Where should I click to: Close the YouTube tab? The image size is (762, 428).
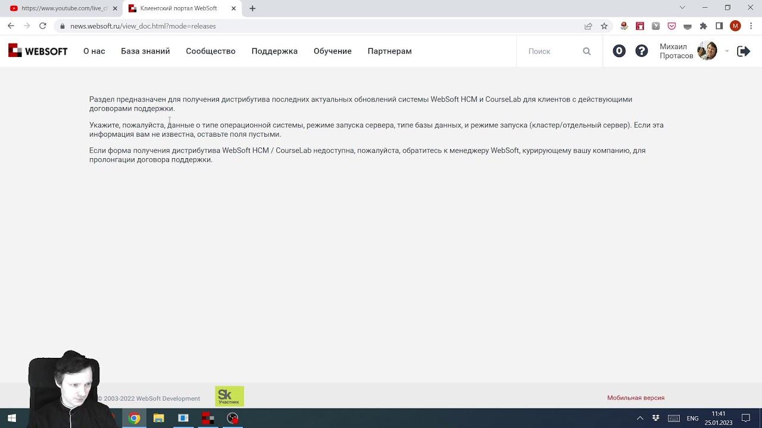pos(115,8)
